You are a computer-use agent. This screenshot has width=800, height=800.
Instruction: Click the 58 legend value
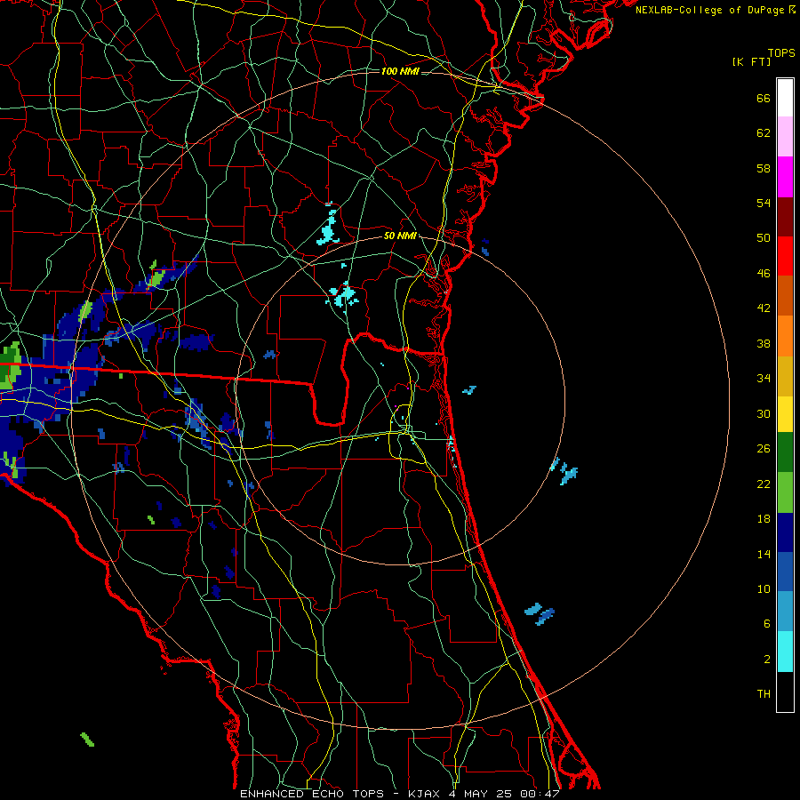point(764,168)
